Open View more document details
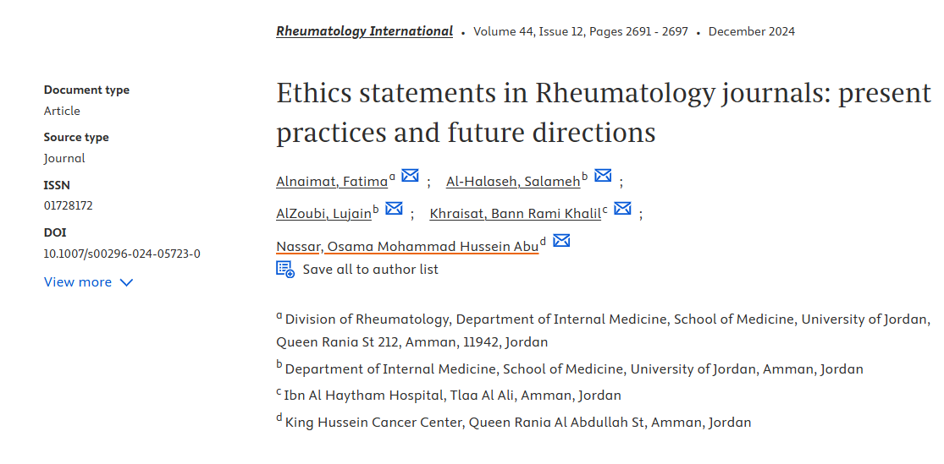Screen dimensions: 944x464 (x=78, y=282)
